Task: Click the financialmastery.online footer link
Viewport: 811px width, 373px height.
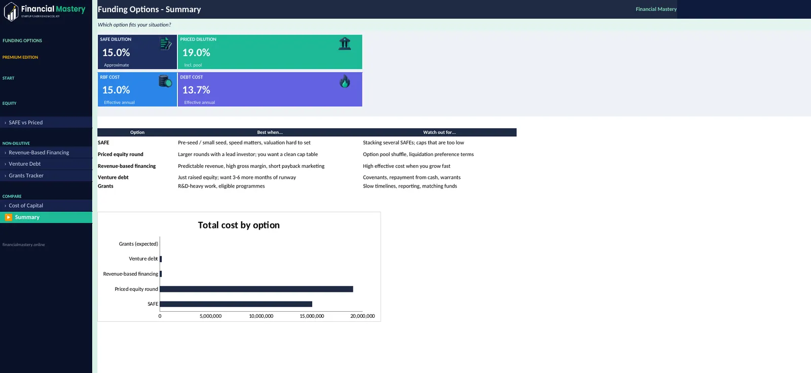Action: click(24, 245)
